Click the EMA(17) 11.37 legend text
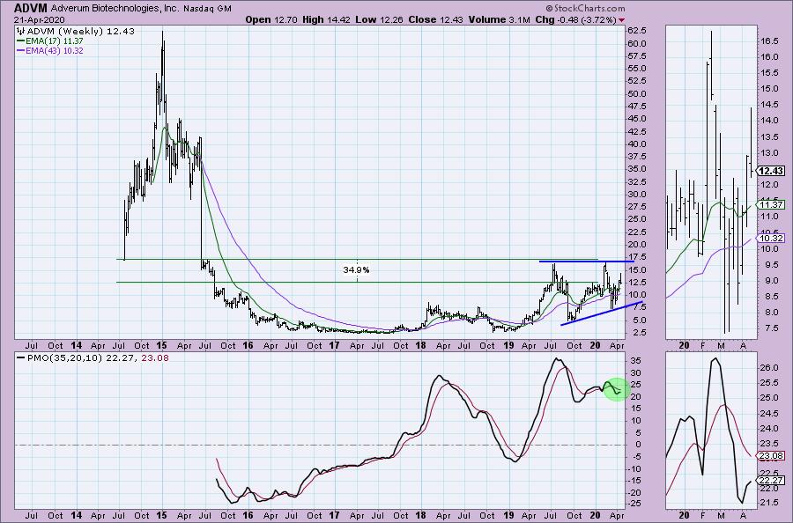 (55, 41)
